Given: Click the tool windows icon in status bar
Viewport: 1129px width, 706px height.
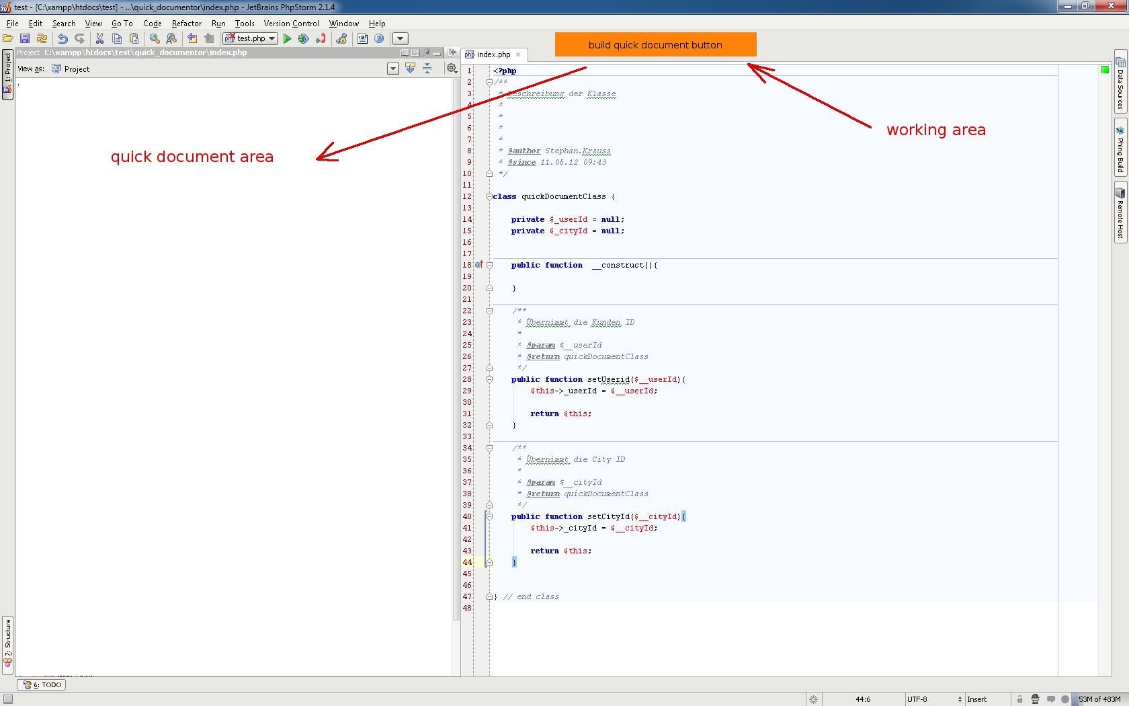Looking at the screenshot, I should (x=7, y=699).
